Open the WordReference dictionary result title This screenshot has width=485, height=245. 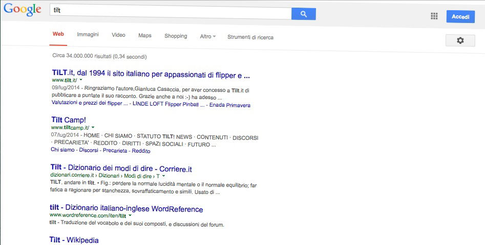click(x=126, y=208)
